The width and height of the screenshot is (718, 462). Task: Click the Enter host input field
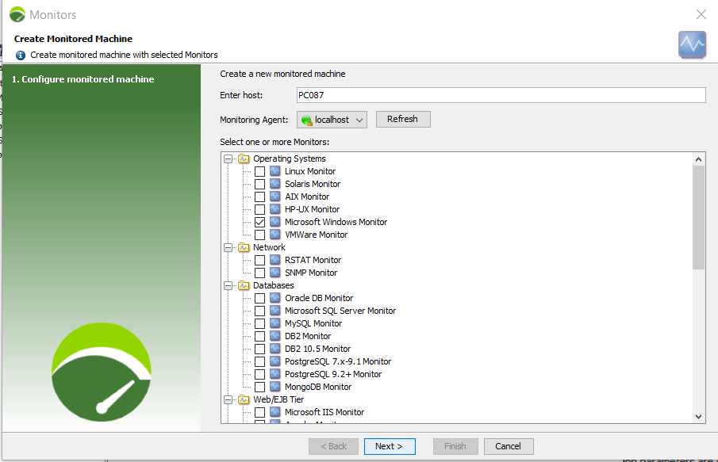pos(500,95)
